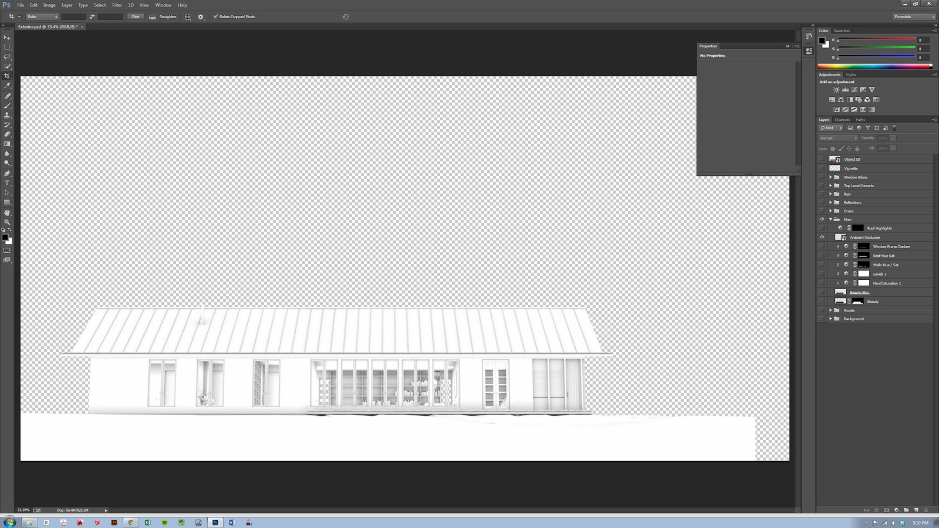The height and width of the screenshot is (528, 939).
Task: Choose the Brush tool
Action: click(x=7, y=104)
